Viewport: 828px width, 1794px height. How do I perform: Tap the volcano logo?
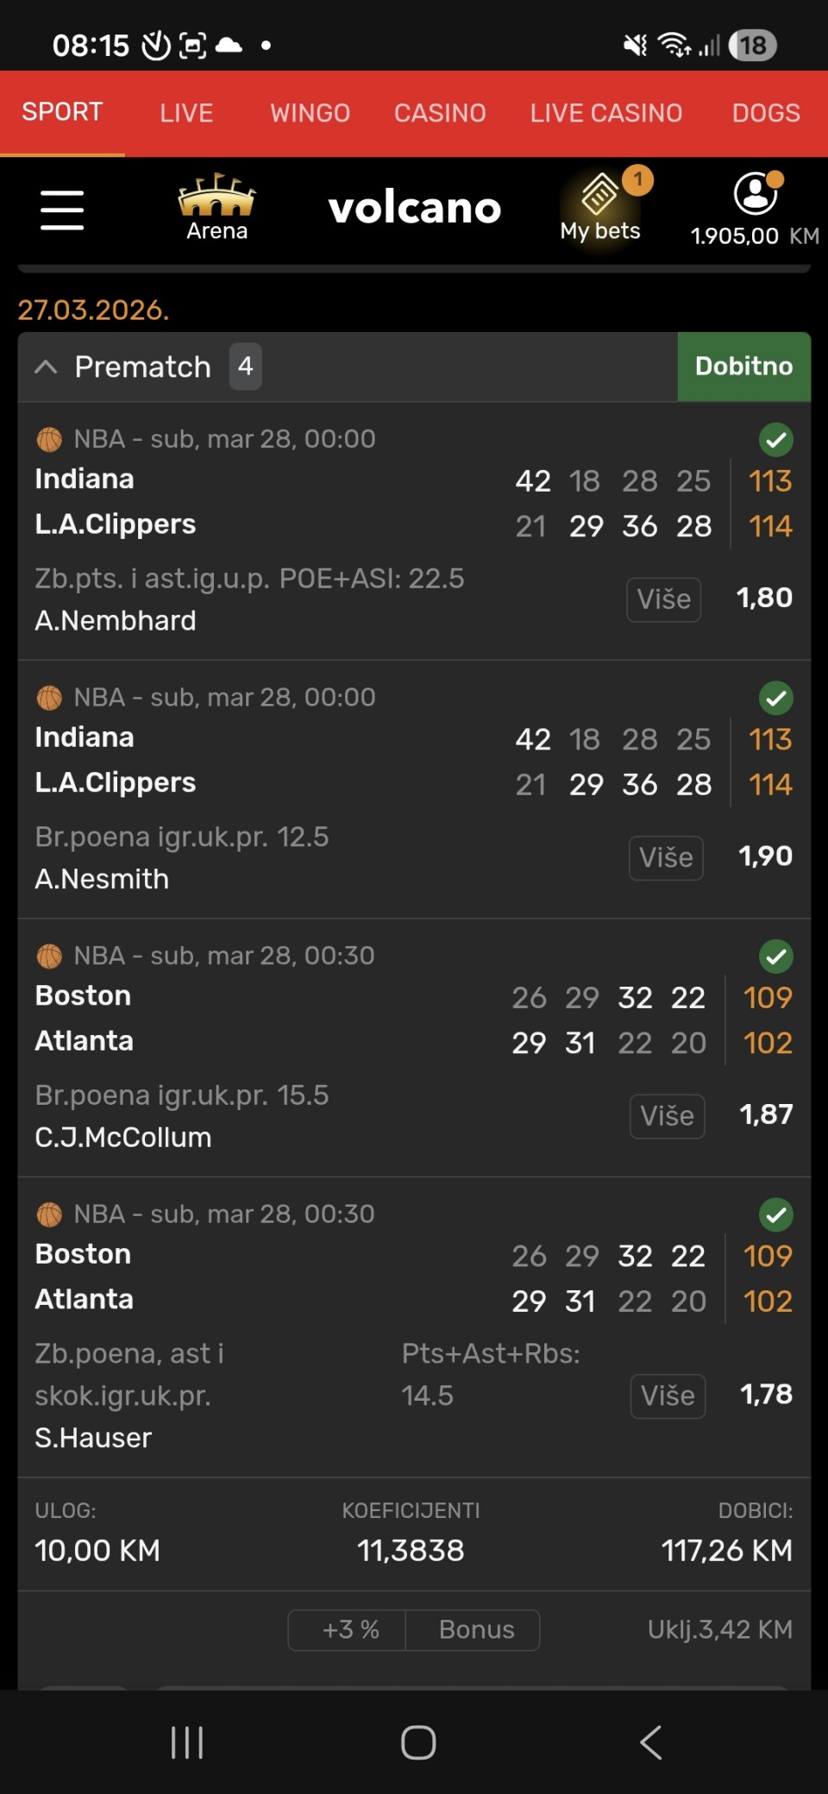tap(414, 208)
